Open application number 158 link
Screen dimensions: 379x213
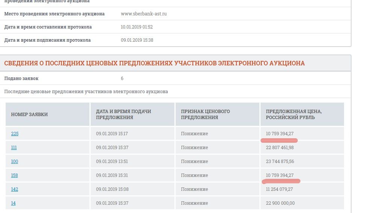point(15,175)
